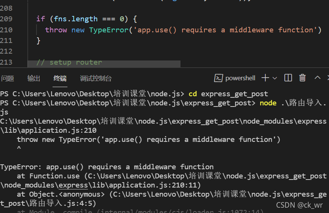The height and width of the screenshot is (213, 329).
Task: Click 'TypeError: app.use() requires a middleware function' line
Action: pos(107,167)
